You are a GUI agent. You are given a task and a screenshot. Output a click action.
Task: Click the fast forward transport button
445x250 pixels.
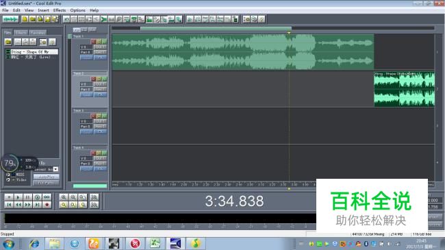[27, 205]
